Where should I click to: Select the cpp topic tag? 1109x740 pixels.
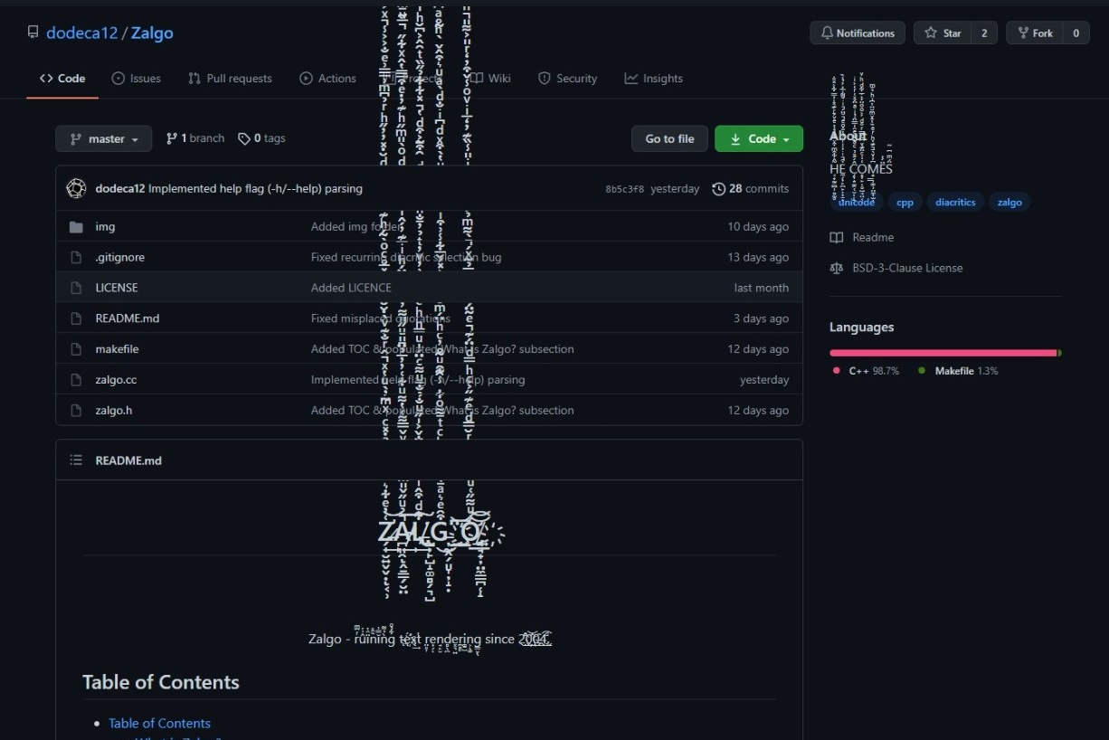(905, 203)
